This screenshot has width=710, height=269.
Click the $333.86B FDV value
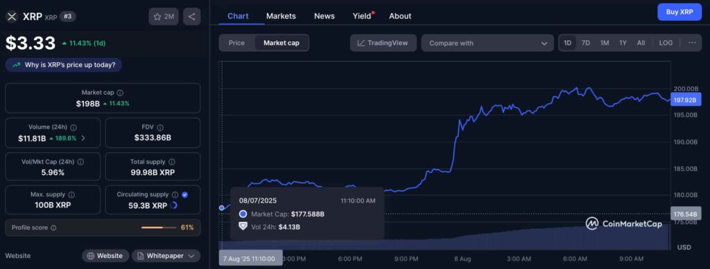click(153, 138)
